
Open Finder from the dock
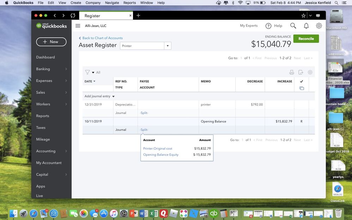(x=14, y=213)
